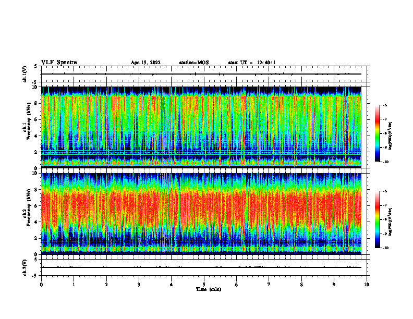
Task: Click the ch.1 spectrogram color scale bar
Action: 378,133
